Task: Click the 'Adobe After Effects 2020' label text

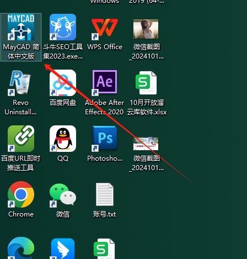Action: (x=104, y=107)
